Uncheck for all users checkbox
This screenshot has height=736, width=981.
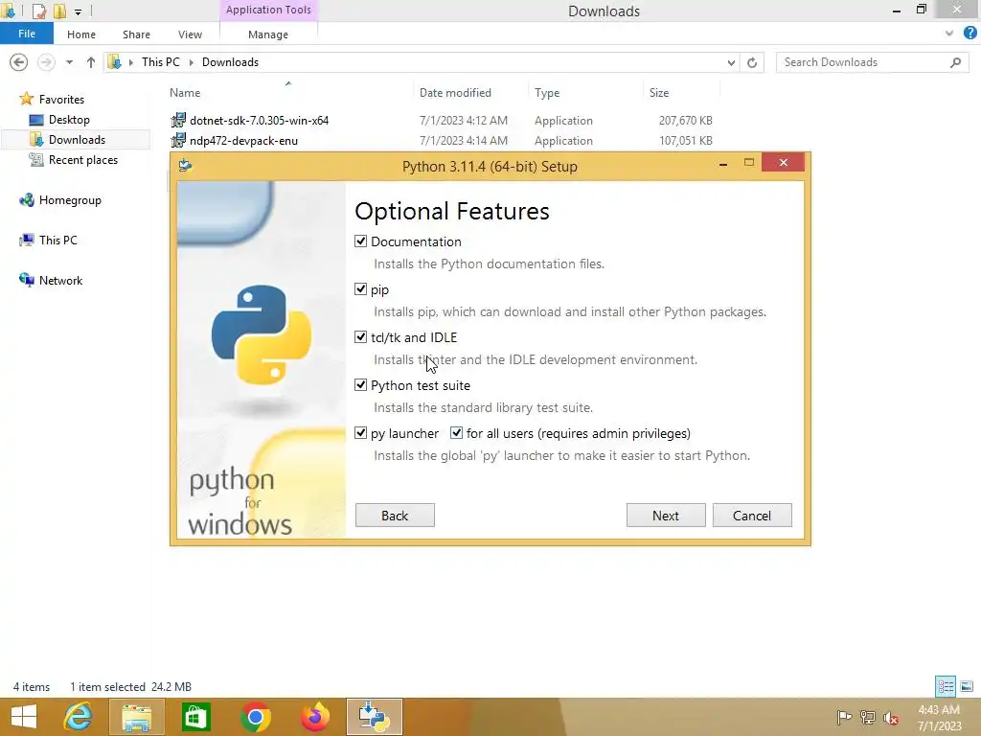click(x=457, y=433)
